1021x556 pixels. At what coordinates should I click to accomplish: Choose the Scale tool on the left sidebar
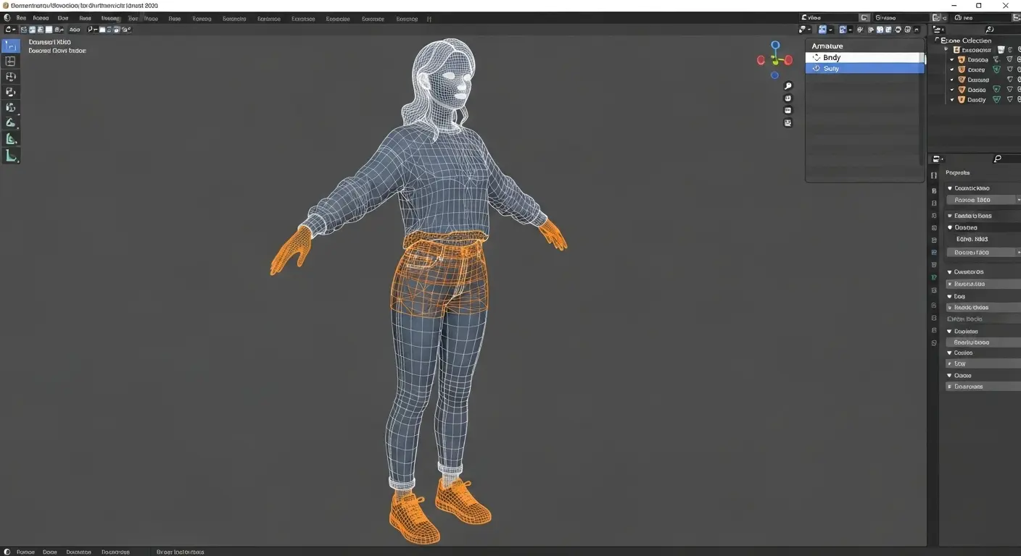tap(11, 122)
